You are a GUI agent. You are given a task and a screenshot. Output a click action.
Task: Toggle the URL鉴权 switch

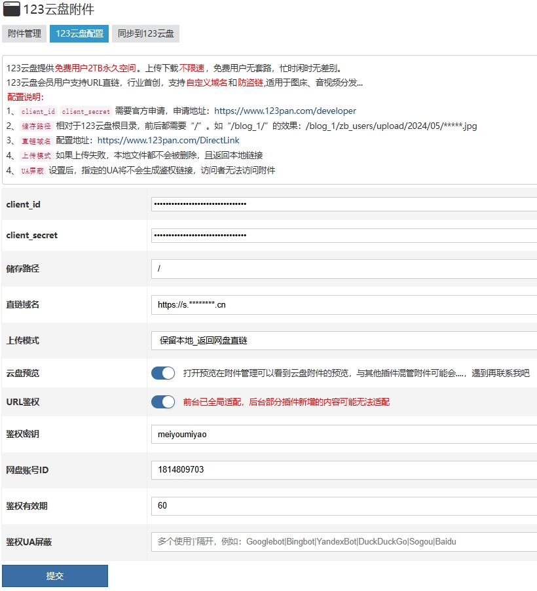point(163,402)
